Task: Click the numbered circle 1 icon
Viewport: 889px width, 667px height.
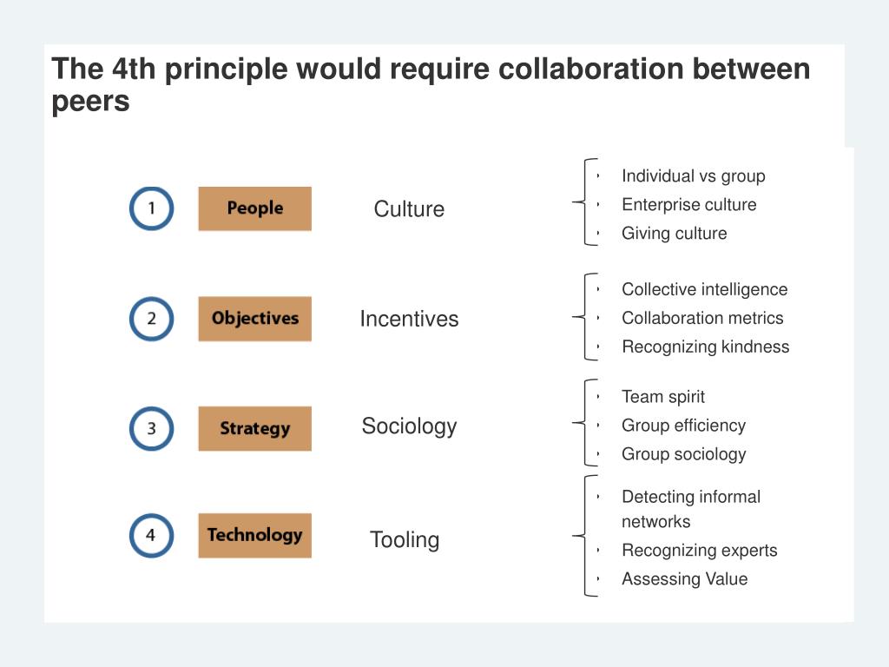Action: click(x=151, y=208)
